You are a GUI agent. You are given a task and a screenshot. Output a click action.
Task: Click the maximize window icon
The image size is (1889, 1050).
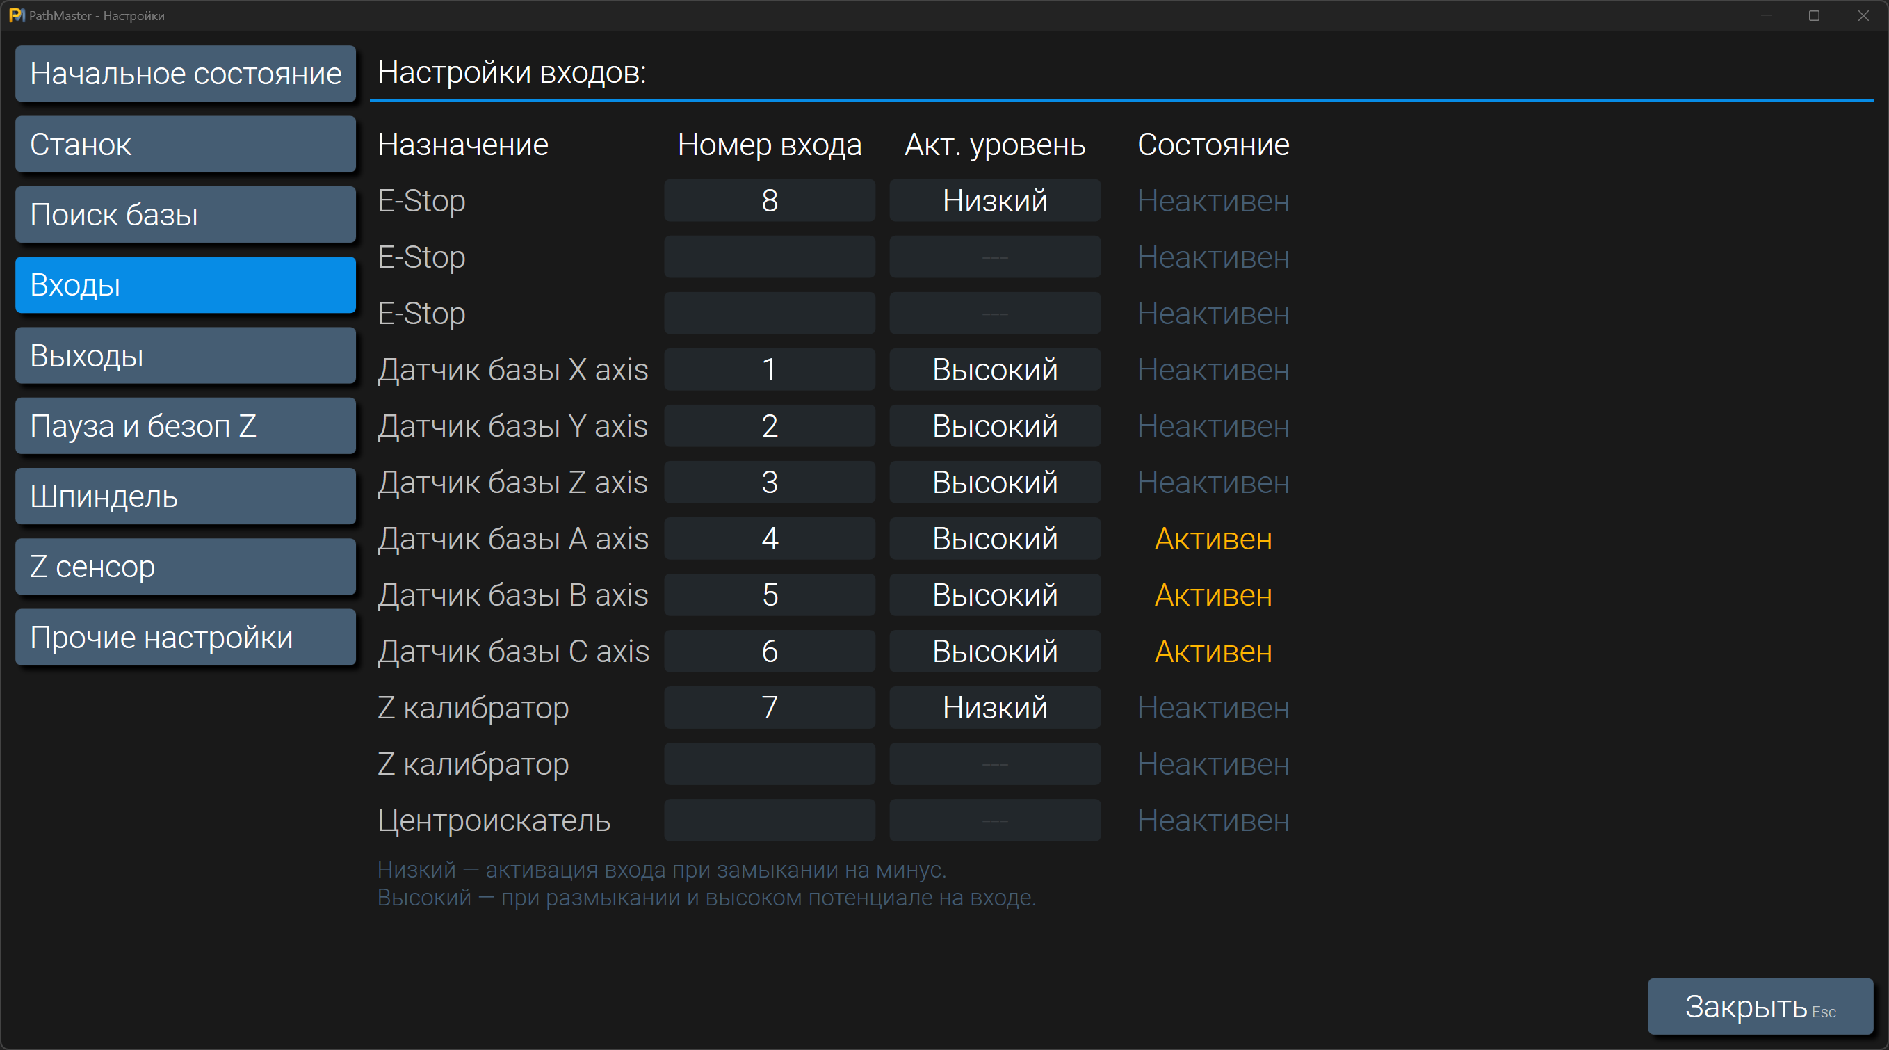click(x=1814, y=15)
